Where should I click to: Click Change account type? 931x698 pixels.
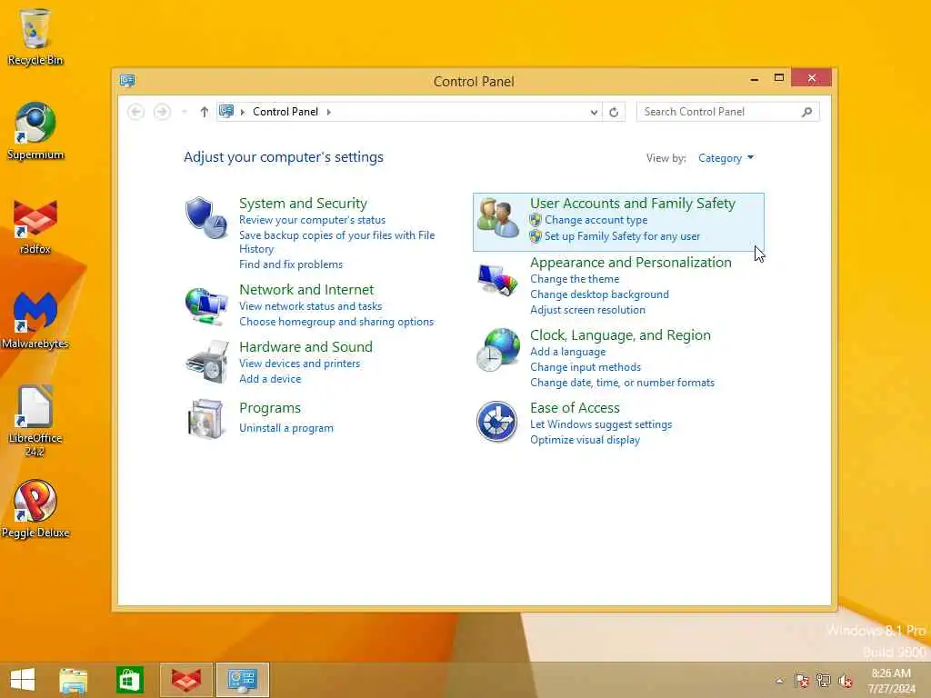(x=596, y=220)
